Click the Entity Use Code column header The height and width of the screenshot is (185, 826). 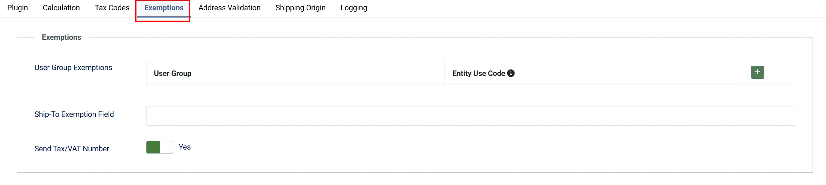[x=479, y=73]
